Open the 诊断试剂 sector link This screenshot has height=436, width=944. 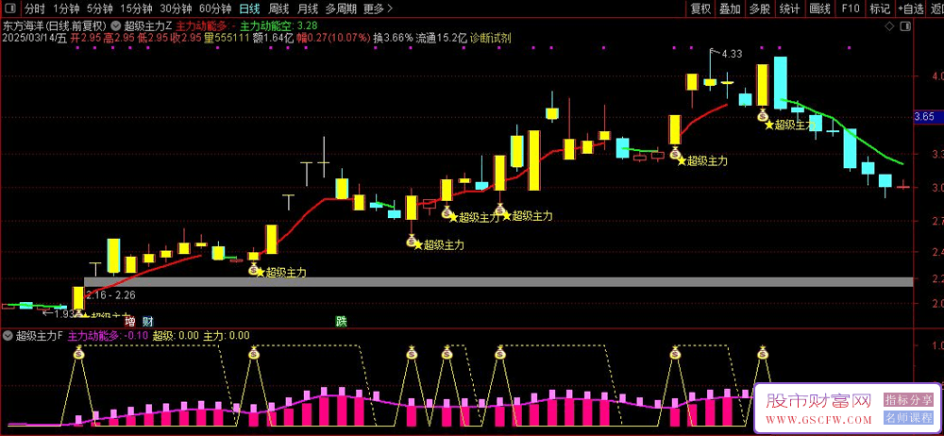click(491, 38)
